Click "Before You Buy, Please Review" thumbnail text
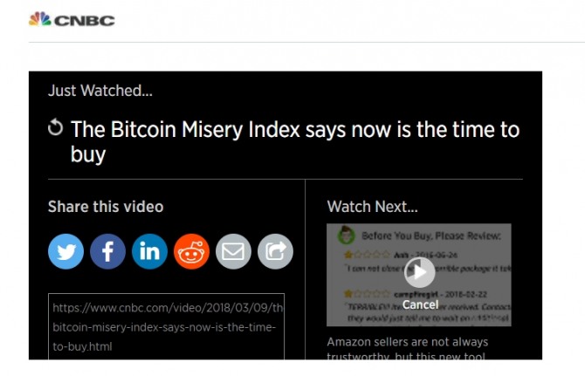The image size is (585, 376). (x=430, y=236)
